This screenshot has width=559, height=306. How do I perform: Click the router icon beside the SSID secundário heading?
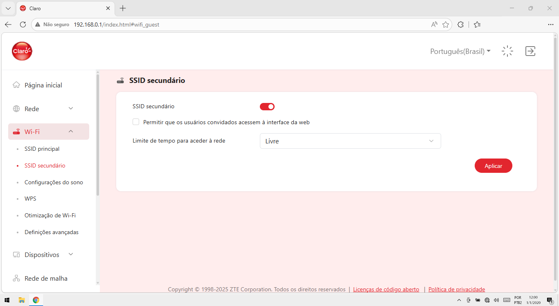tap(121, 80)
